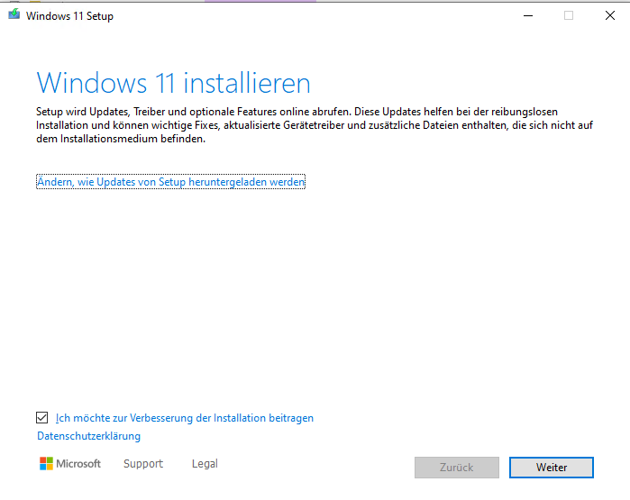
Task: Click the 'Windows 11 installieren' heading
Action: tap(173, 84)
